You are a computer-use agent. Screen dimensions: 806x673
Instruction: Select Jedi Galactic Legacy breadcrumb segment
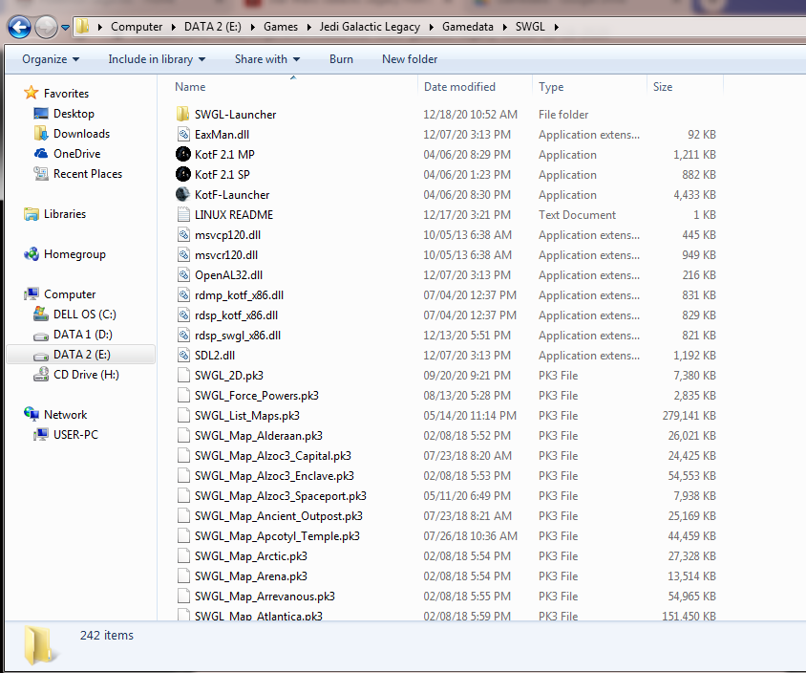pos(370,27)
